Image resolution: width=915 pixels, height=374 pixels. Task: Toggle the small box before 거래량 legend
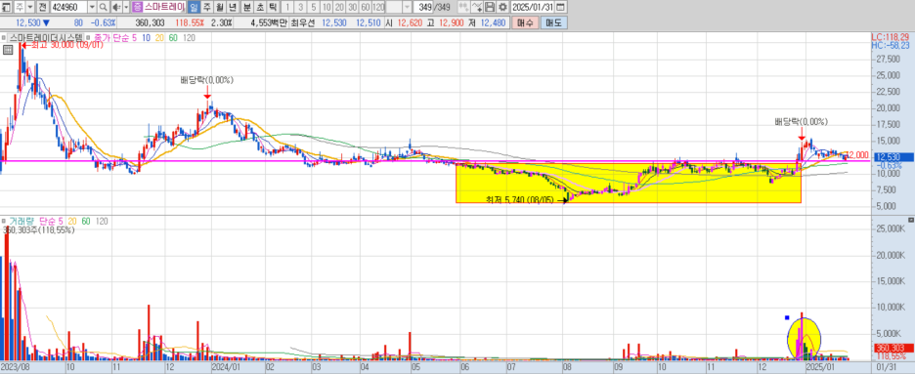(x=4, y=222)
